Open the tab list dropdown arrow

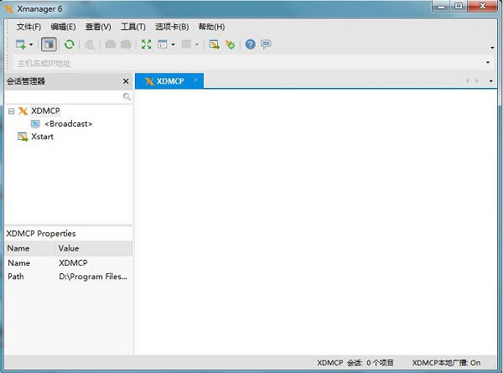(491, 81)
